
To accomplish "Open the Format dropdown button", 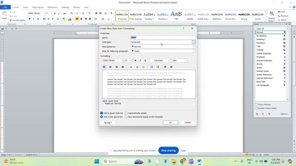I will pos(108,123).
